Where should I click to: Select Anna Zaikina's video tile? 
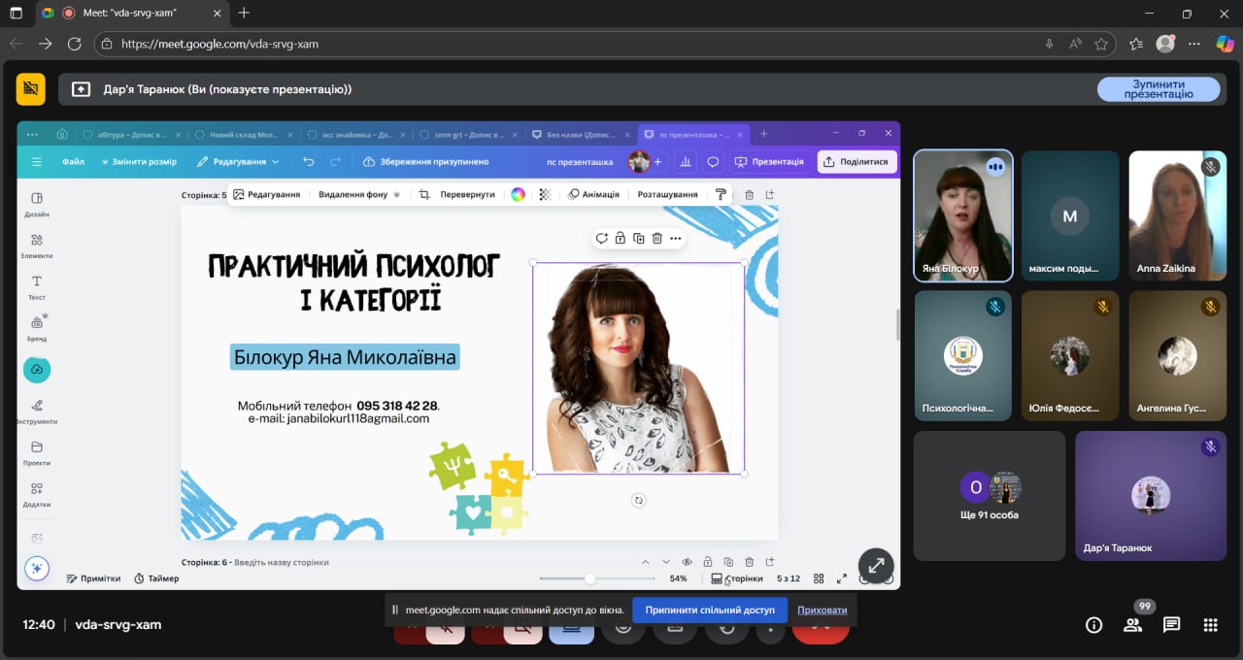(x=1177, y=215)
